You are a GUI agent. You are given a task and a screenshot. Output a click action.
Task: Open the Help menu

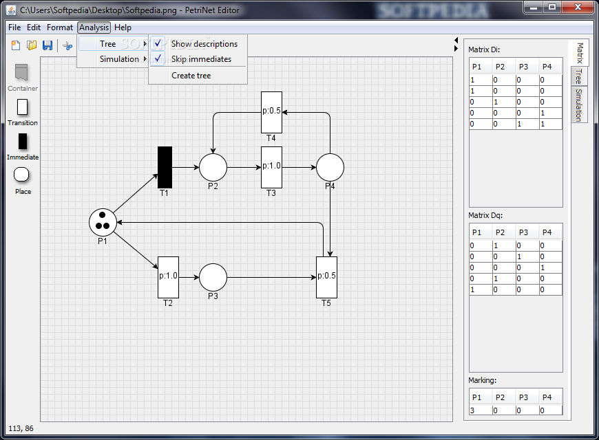point(123,27)
